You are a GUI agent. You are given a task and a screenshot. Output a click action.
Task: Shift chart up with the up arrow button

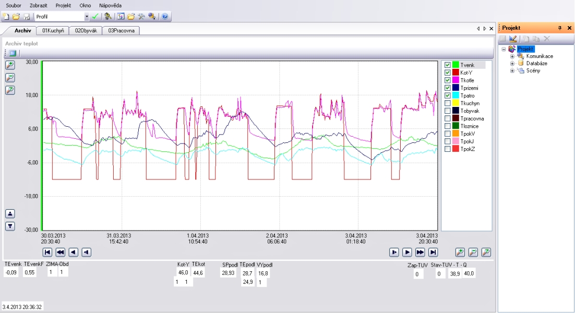(x=10, y=214)
